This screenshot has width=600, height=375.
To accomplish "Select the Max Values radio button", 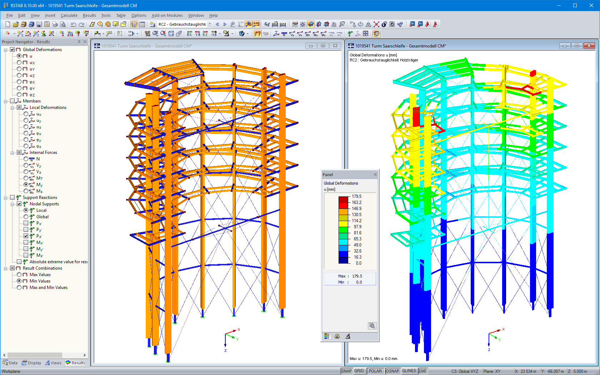I will click(20, 274).
